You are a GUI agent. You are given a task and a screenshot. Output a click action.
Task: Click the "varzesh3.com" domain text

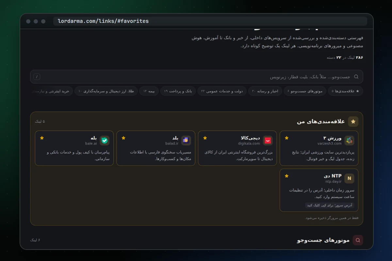point(329,144)
